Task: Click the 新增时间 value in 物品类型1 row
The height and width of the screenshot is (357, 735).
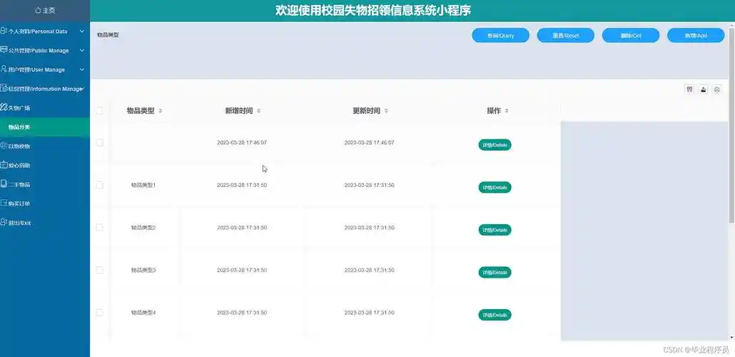Action: pyautogui.click(x=242, y=186)
